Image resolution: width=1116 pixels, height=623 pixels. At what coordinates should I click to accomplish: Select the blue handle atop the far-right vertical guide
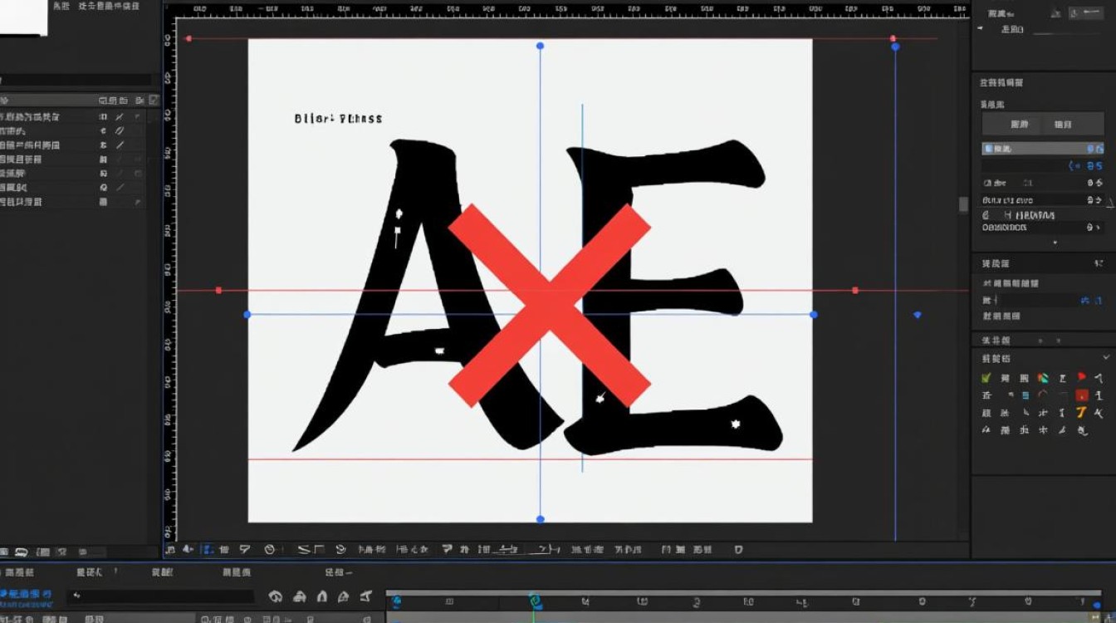coord(895,47)
